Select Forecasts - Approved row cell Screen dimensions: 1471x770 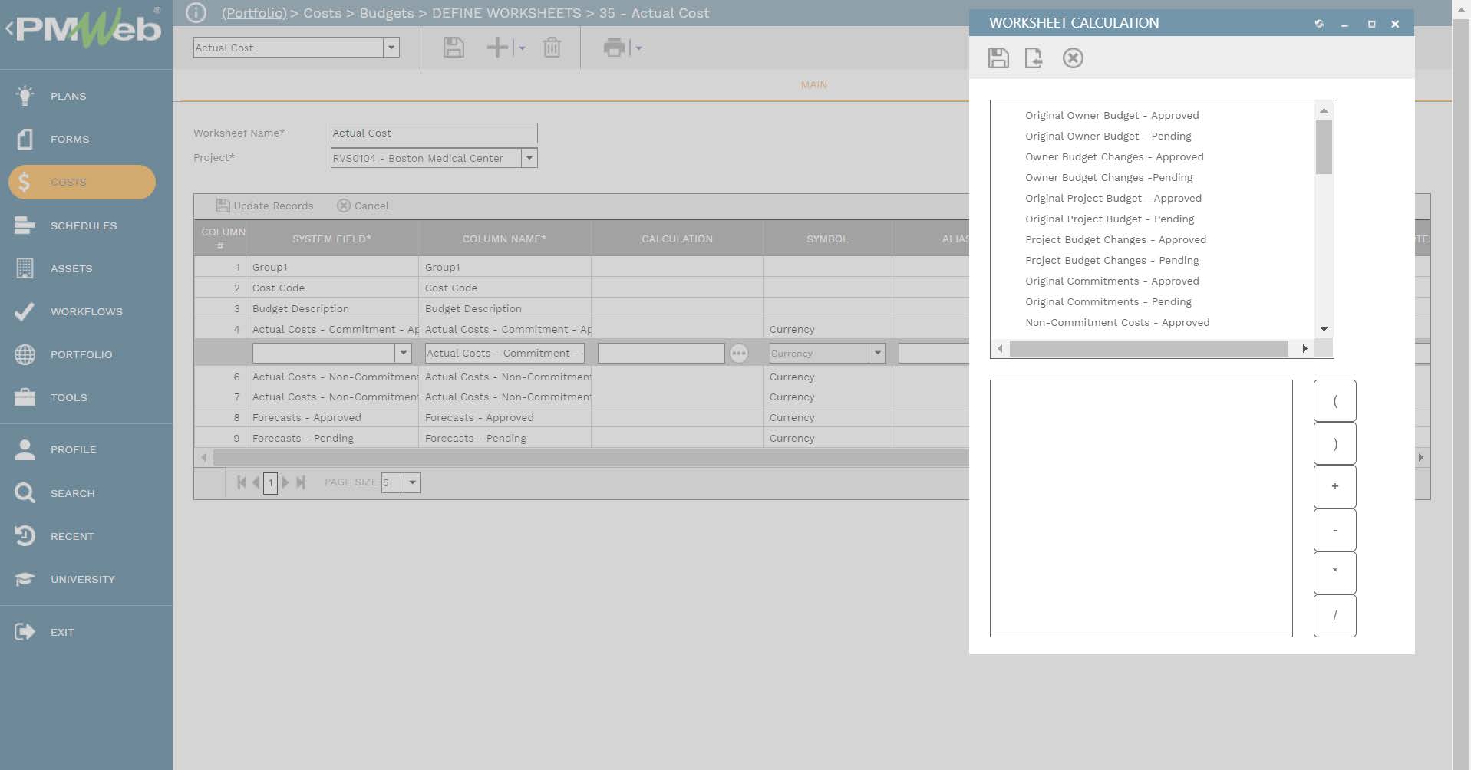click(332, 417)
